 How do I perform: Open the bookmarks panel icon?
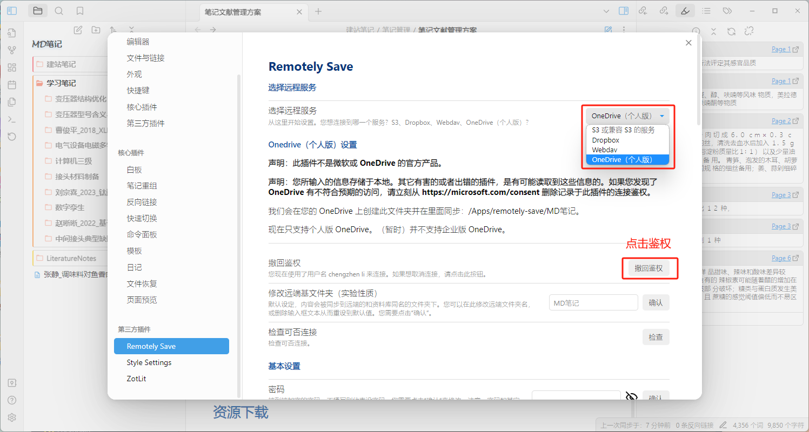pyautogui.click(x=80, y=10)
